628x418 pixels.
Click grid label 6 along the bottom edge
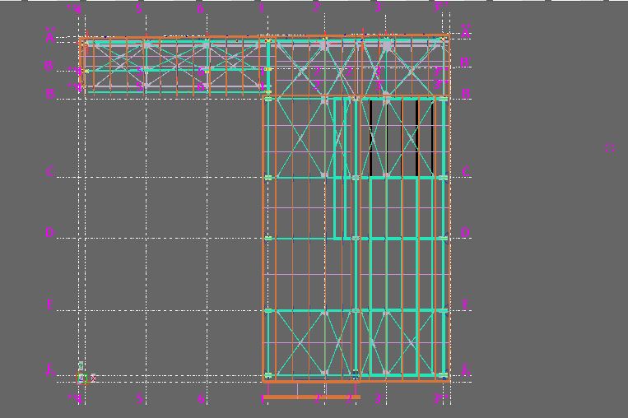[201, 399]
